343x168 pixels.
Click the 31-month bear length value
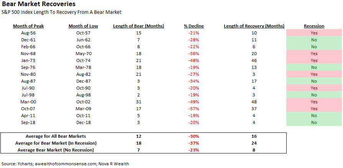point(139,102)
